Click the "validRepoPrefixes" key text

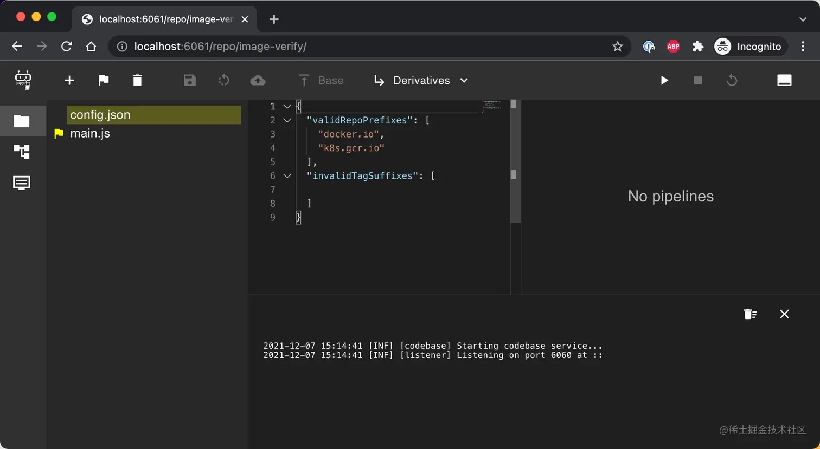pos(360,120)
